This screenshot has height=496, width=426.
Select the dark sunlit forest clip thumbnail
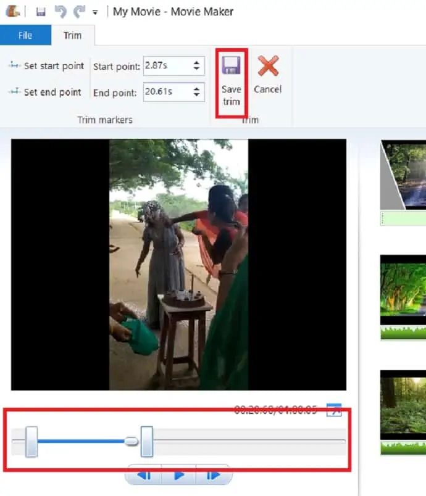(x=403, y=405)
